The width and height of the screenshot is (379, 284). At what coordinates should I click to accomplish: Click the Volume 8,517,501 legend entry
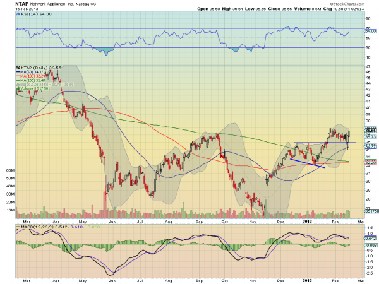click(x=33, y=88)
